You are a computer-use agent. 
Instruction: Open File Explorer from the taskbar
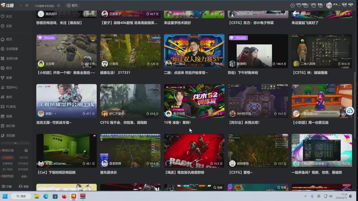click(x=37, y=196)
